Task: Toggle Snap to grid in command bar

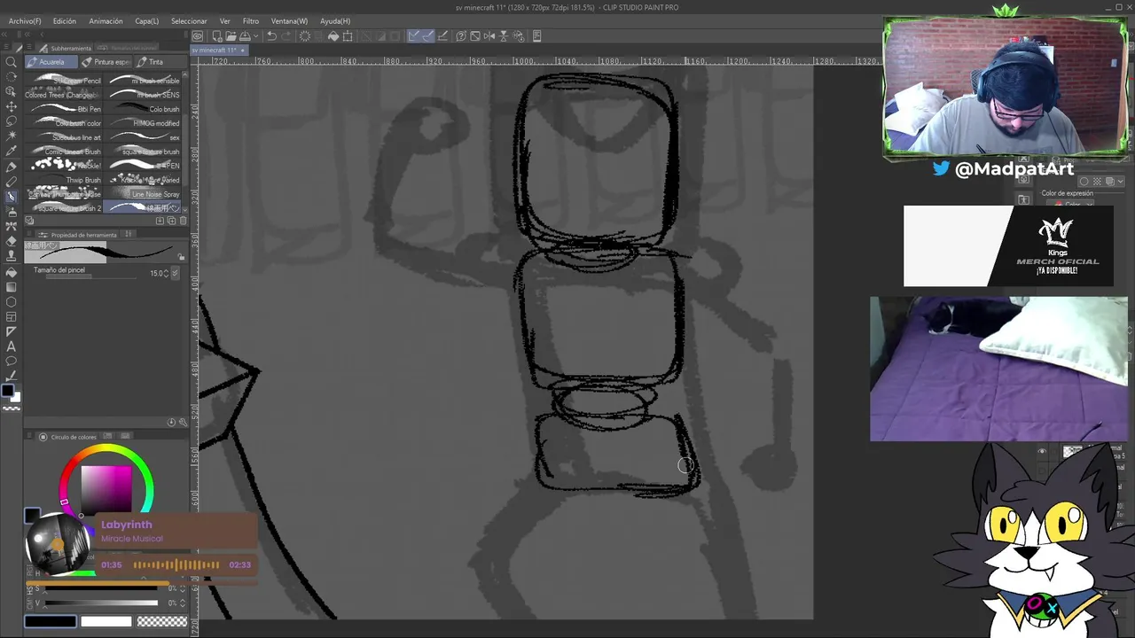Action: (x=442, y=36)
